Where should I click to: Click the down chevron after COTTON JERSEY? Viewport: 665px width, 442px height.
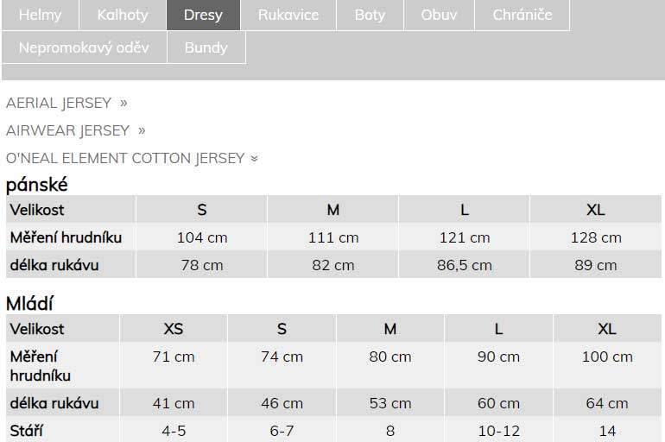click(x=255, y=159)
